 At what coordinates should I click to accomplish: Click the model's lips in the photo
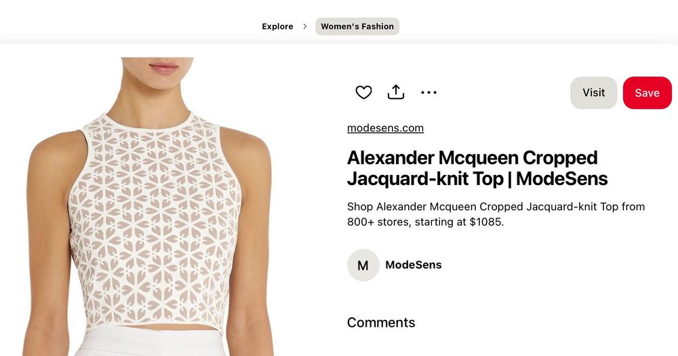tap(163, 67)
